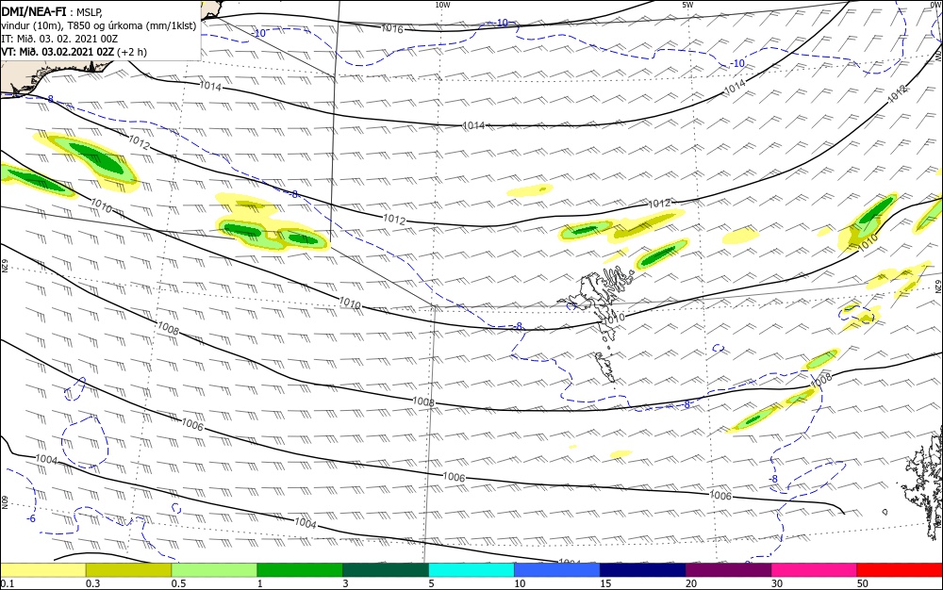Choose the green 1 mm legend swatch
The height and width of the screenshot is (590, 943).
[300, 570]
